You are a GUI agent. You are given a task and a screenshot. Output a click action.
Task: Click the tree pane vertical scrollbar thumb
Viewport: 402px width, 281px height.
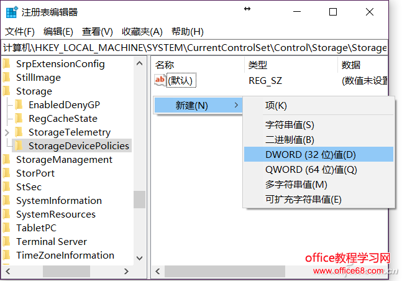(139, 199)
